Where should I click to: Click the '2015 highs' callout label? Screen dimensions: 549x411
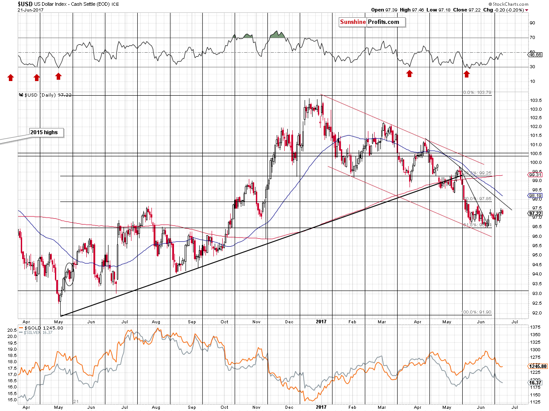pos(47,132)
